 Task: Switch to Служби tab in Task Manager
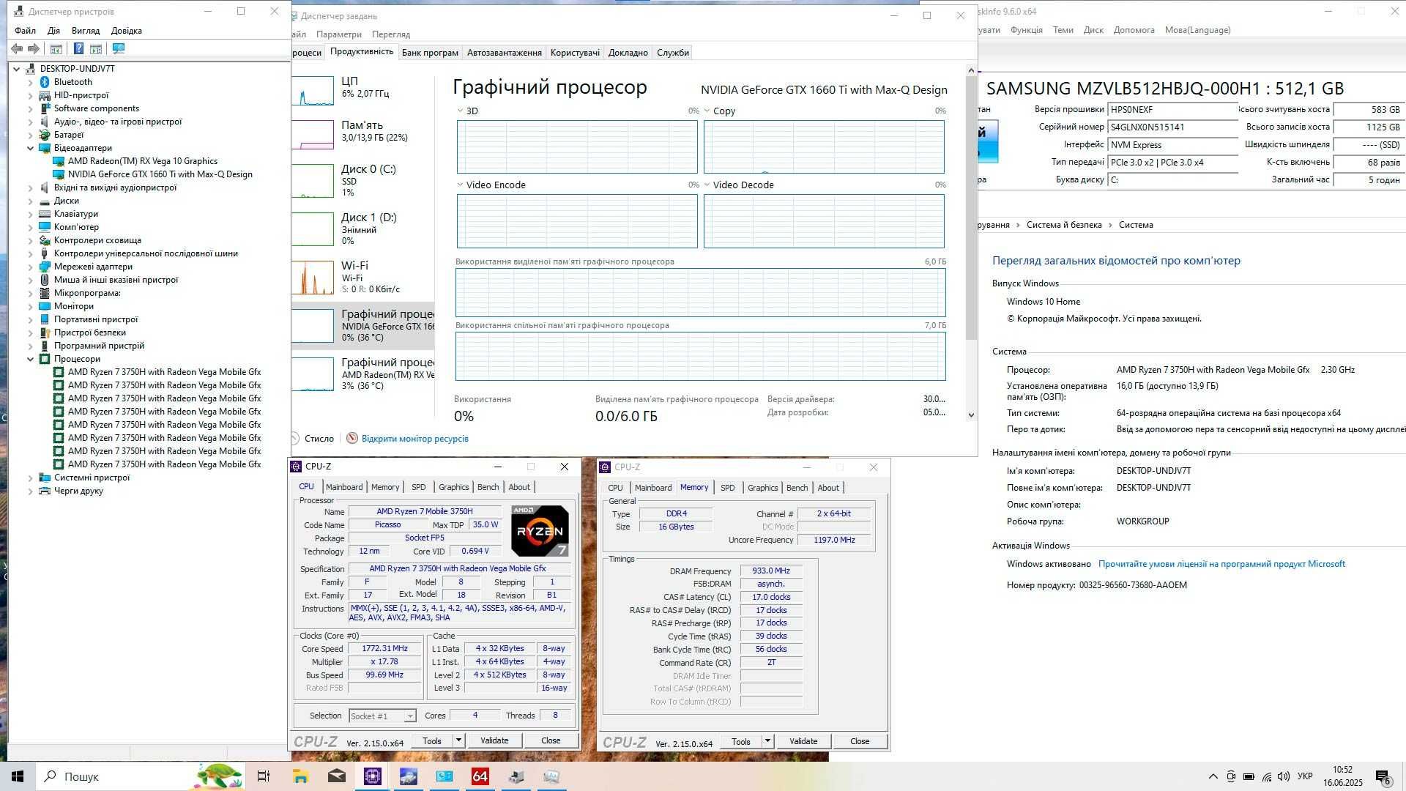pyautogui.click(x=672, y=53)
